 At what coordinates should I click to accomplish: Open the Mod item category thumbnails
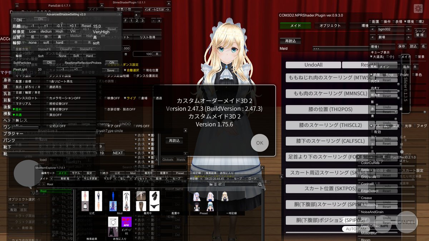(119, 202)
